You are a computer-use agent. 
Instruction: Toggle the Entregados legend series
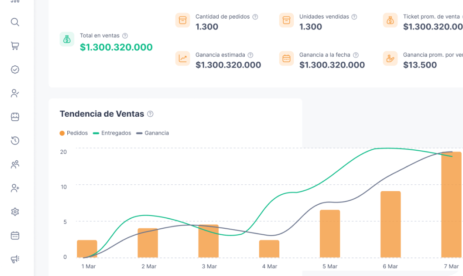tap(112, 133)
